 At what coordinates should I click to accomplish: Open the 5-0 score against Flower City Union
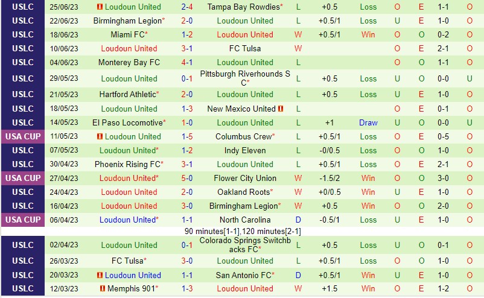tap(187, 178)
